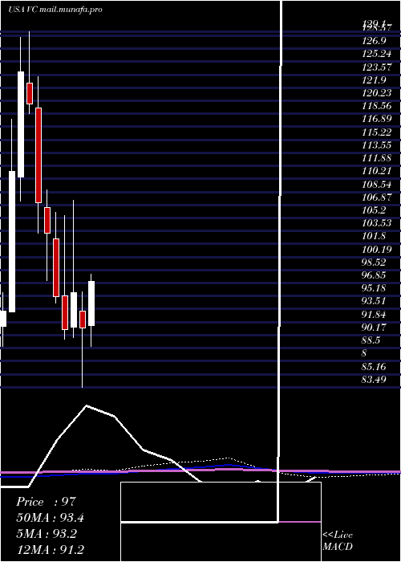Click the 116.89 price axis label
Image resolution: width=401 pixels, height=562 pixels.
(377, 119)
